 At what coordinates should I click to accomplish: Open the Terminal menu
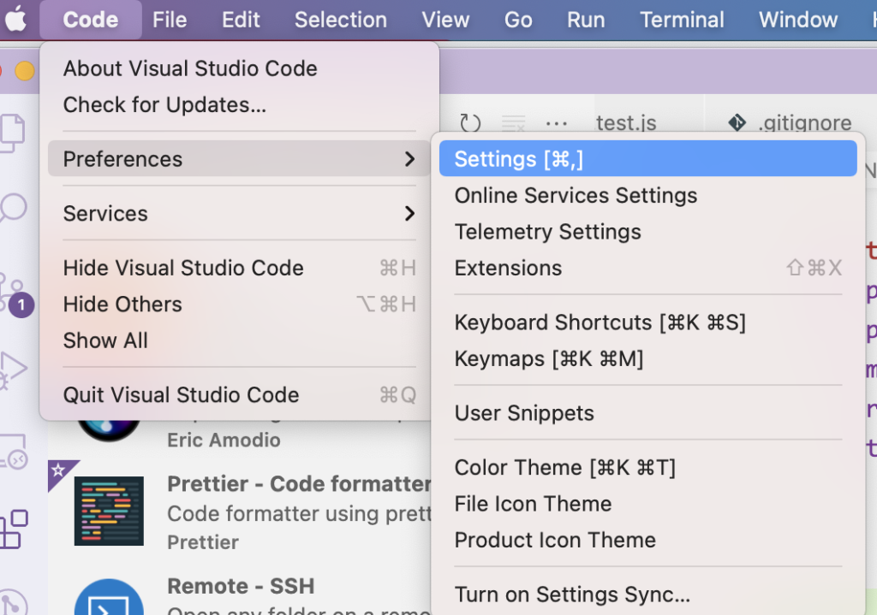tap(682, 20)
